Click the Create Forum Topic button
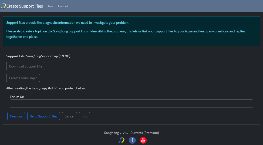This screenshot has width=263, height=145. (x=23, y=78)
